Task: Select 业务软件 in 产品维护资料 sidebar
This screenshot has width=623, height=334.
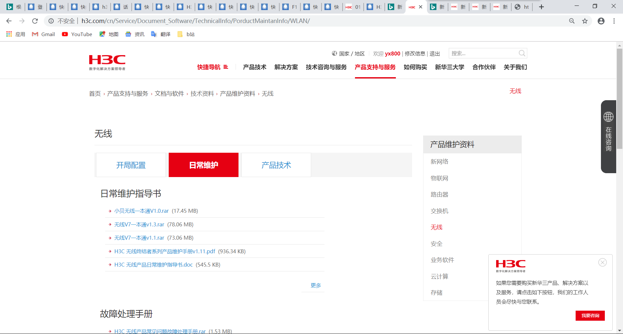Action: coord(442,260)
